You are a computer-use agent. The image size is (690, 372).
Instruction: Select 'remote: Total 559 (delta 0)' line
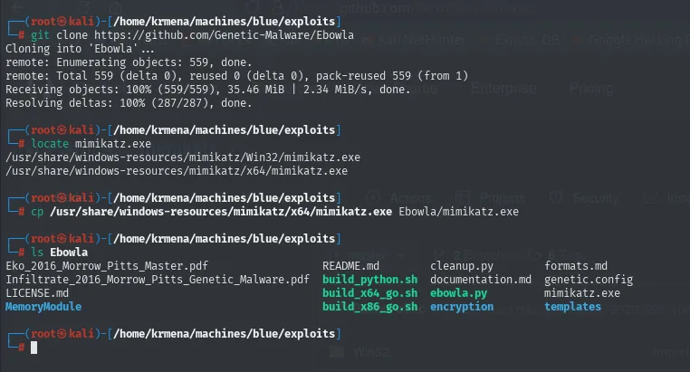[236, 76]
